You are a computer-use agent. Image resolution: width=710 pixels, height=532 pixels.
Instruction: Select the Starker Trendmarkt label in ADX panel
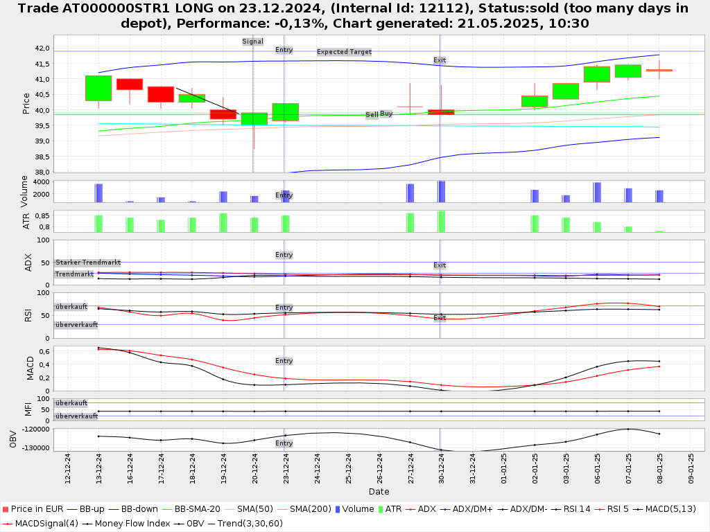(88, 263)
